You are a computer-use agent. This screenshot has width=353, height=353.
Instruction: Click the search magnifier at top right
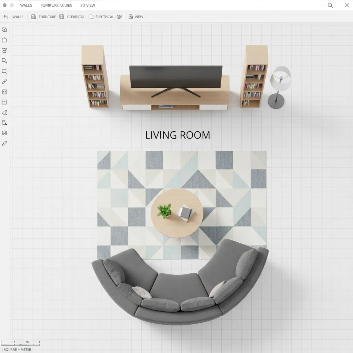coord(330,5)
